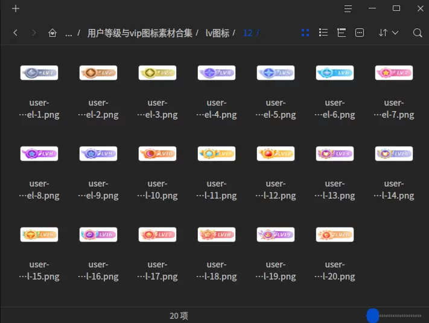
Task: Select LV14 badge thumbnail
Action: pos(394,153)
